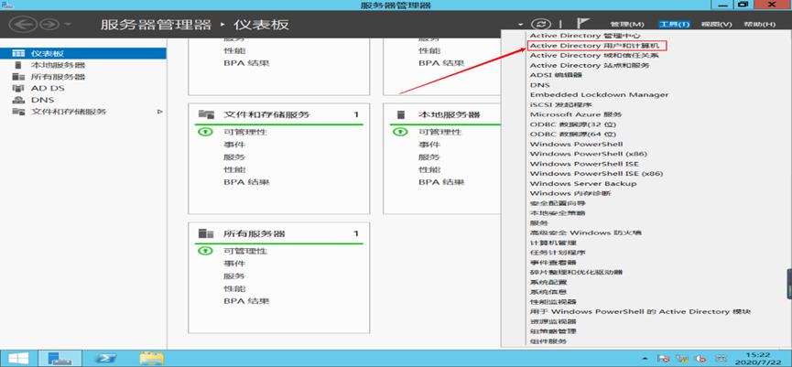This screenshot has width=792, height=367.
Task: Open 文件和存储服务 tile title
Action: [x=266, y=114]
